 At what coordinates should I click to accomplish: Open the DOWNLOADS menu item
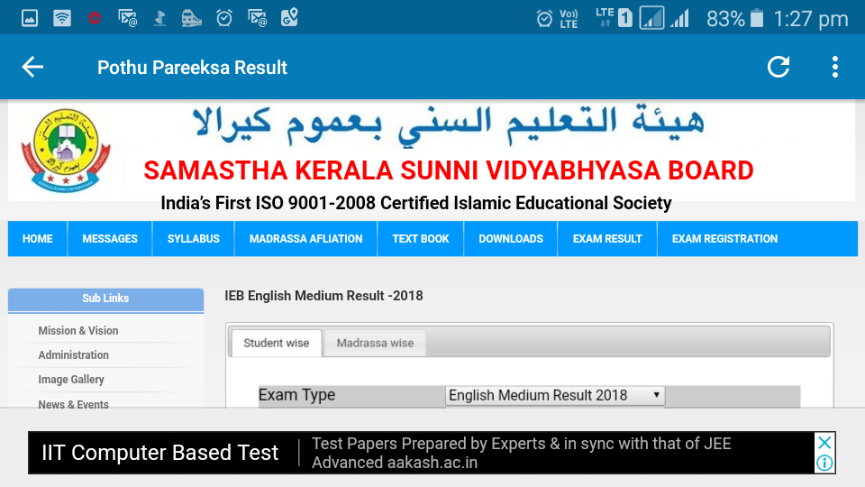(511, 238)
